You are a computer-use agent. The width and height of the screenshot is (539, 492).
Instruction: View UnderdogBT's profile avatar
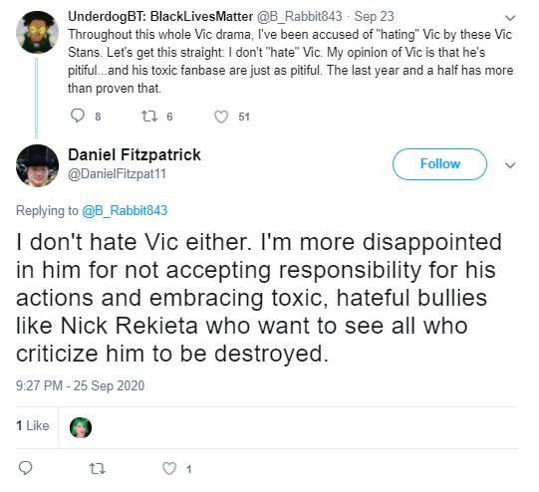coord(37,32)
